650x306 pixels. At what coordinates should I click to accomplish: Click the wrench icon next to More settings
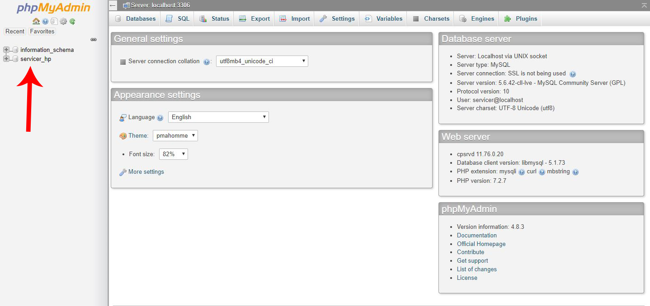click(x=122, y=172)
